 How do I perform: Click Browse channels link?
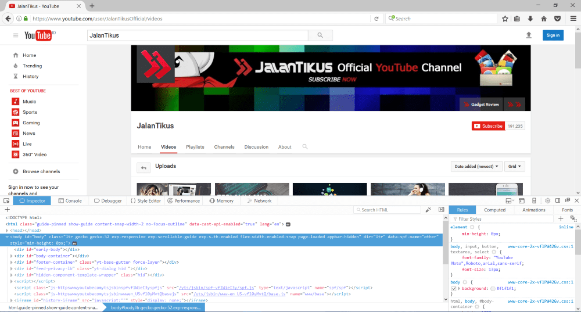click(x=41, y=171)
